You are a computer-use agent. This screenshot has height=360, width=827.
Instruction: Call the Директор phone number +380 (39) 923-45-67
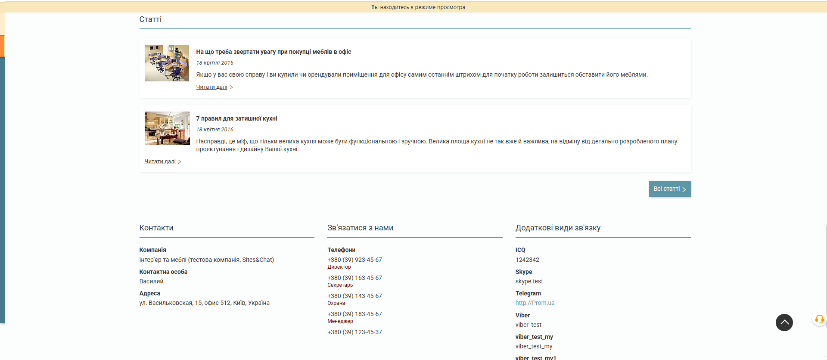point(354,260)
